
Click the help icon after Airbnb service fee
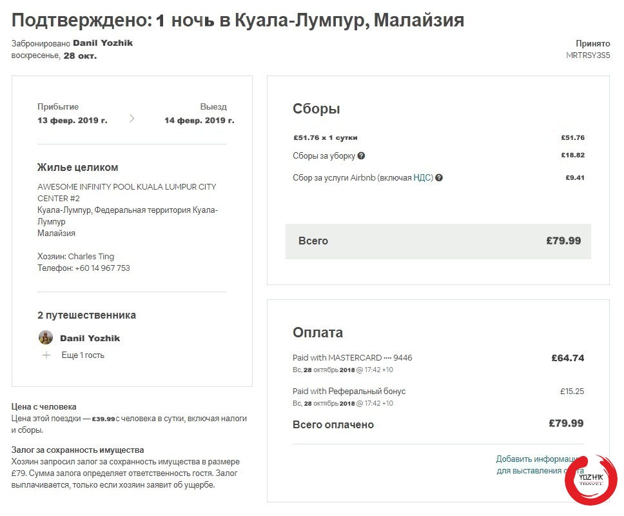439,178
